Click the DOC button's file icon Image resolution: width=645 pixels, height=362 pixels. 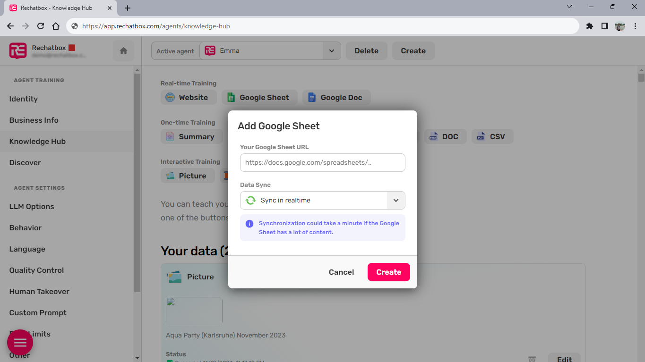pos(433,137)
